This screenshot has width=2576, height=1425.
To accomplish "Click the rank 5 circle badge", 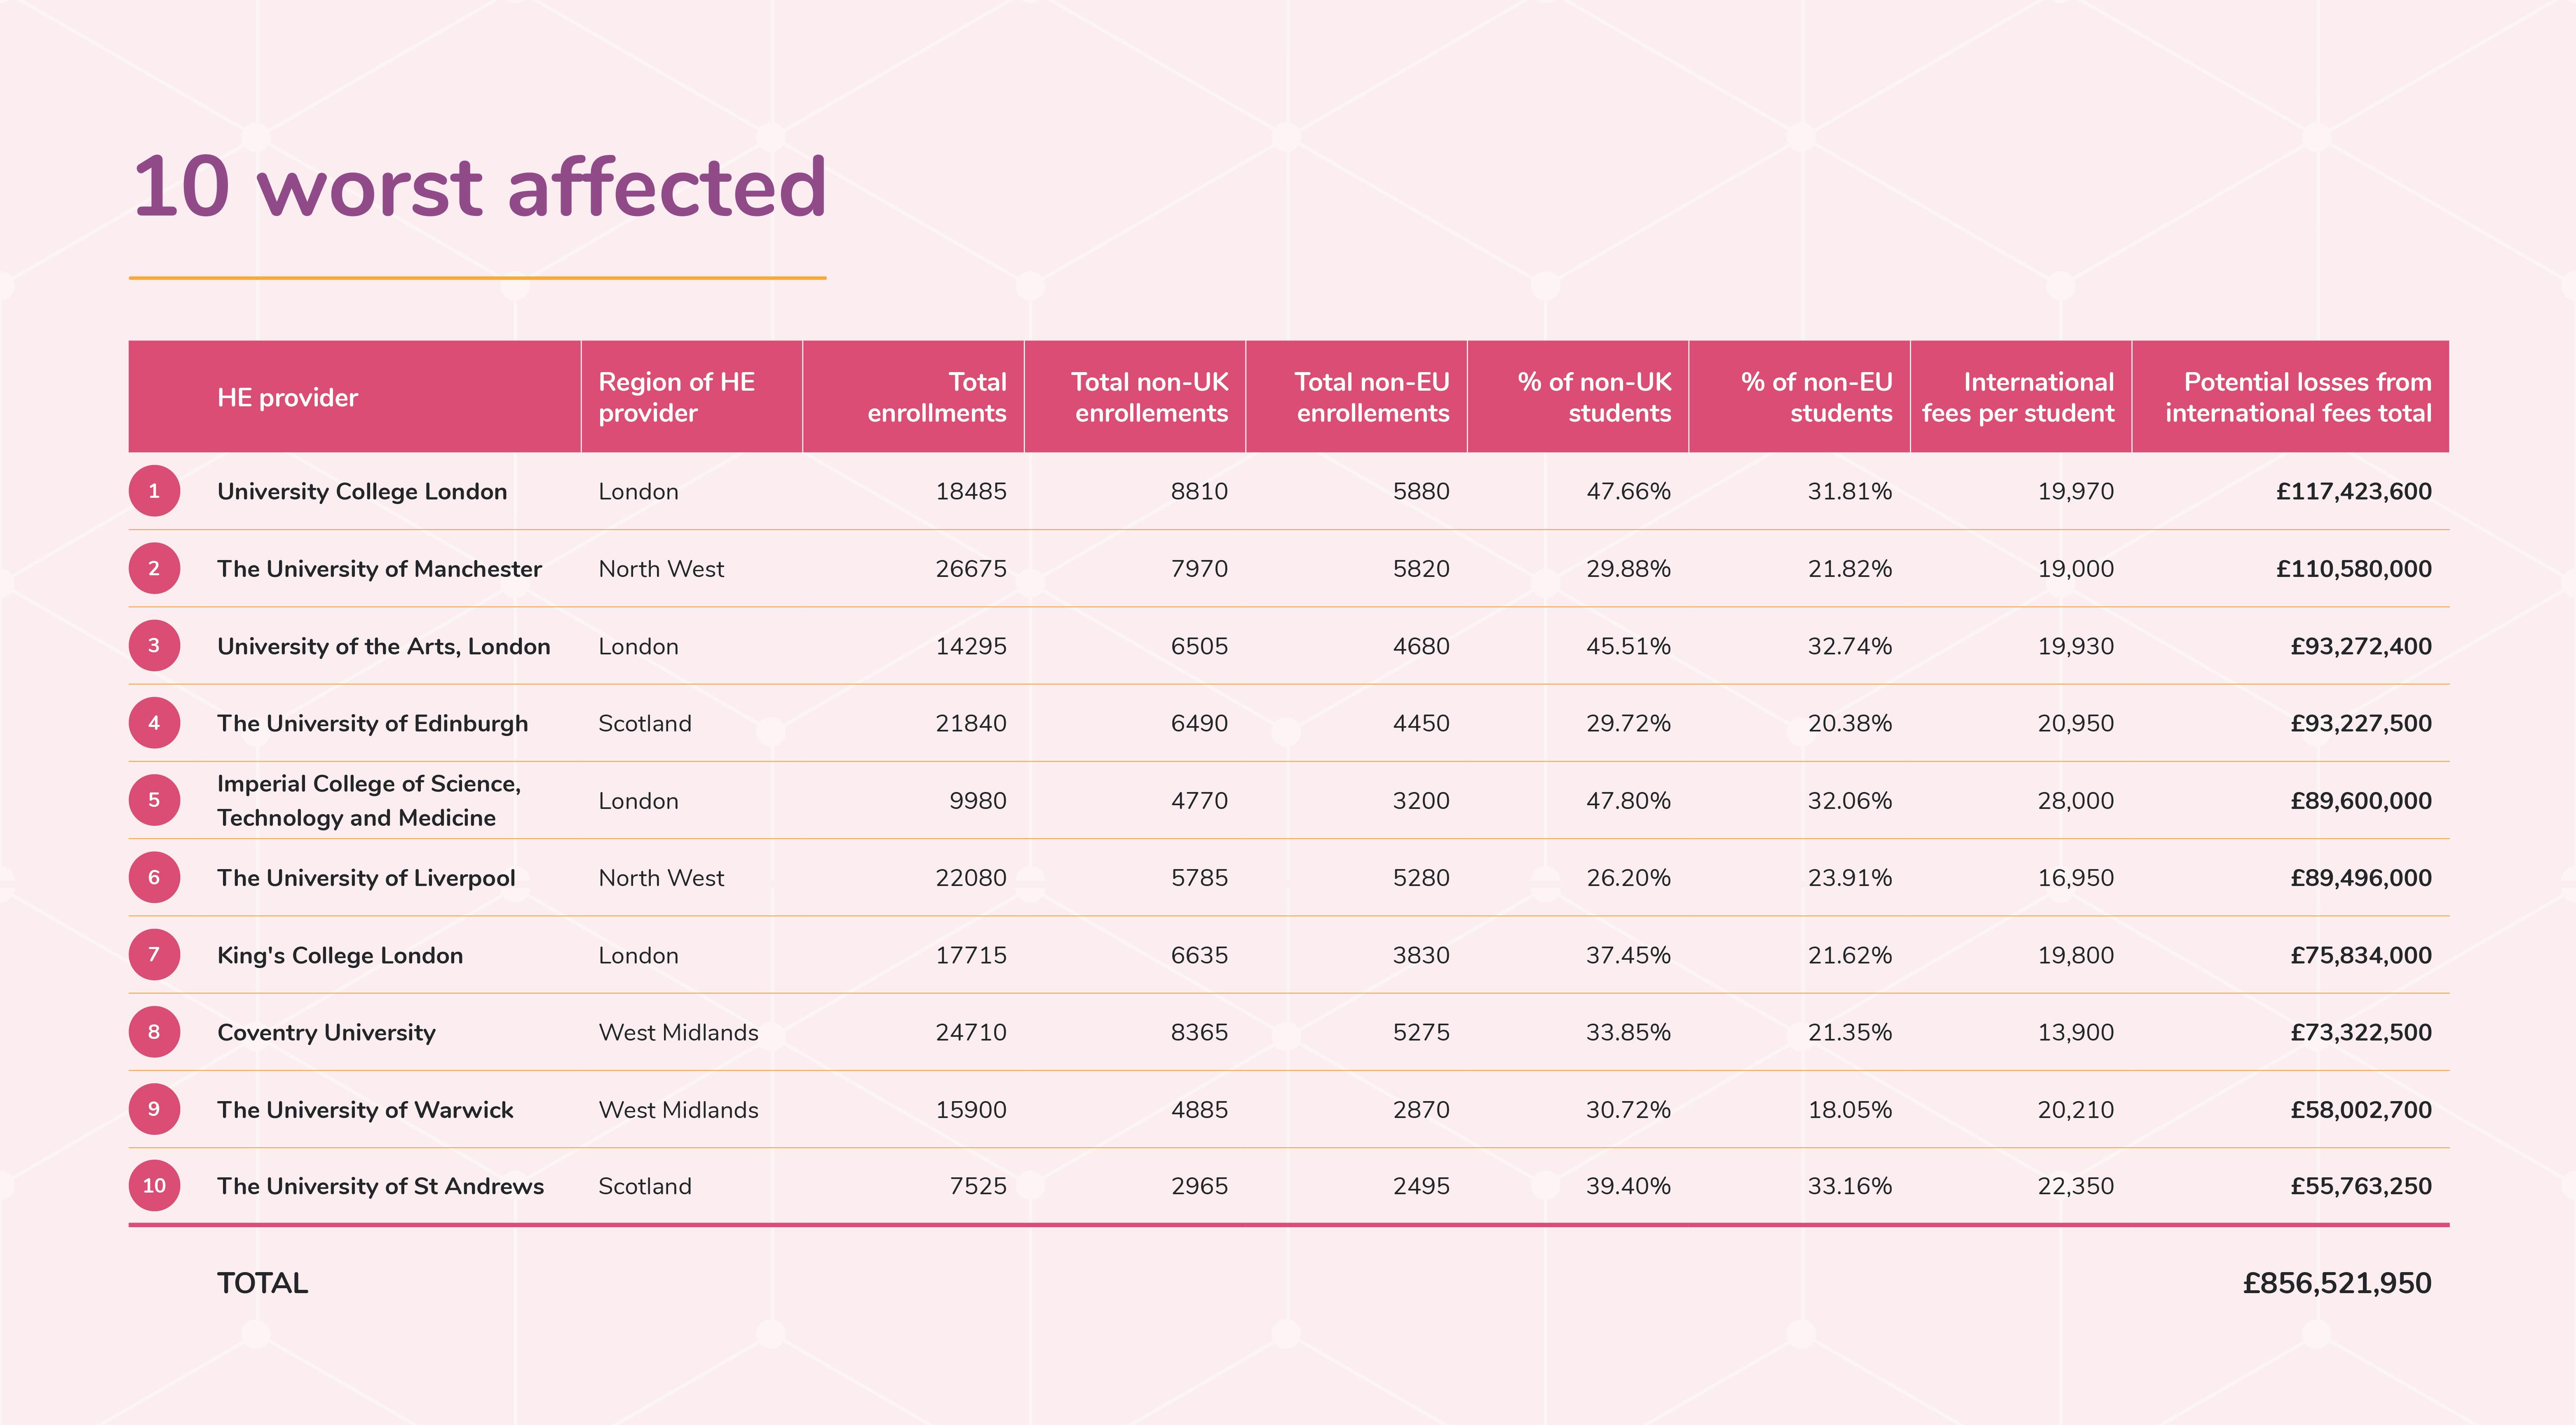I will pos(154,800).
